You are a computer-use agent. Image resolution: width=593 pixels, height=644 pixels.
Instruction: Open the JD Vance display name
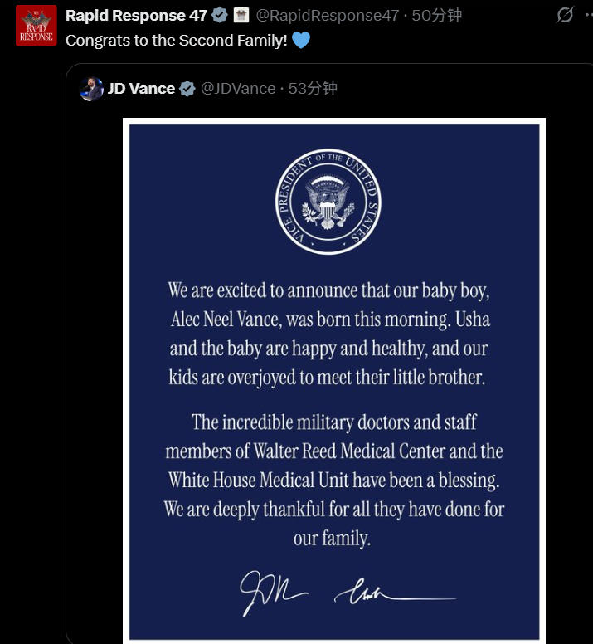click(141, 88)
